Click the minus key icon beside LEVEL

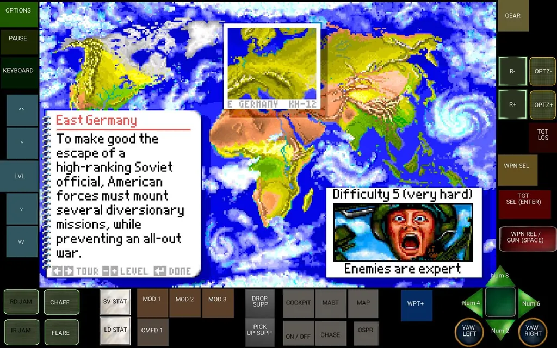[x=106, y=271]
